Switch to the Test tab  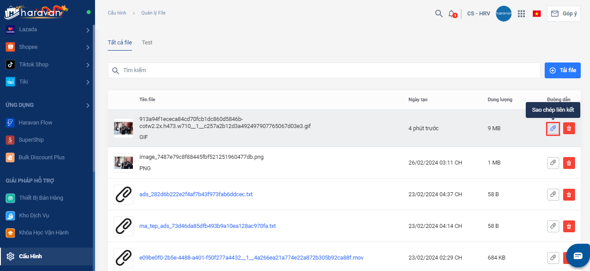[x=147, y=43]
